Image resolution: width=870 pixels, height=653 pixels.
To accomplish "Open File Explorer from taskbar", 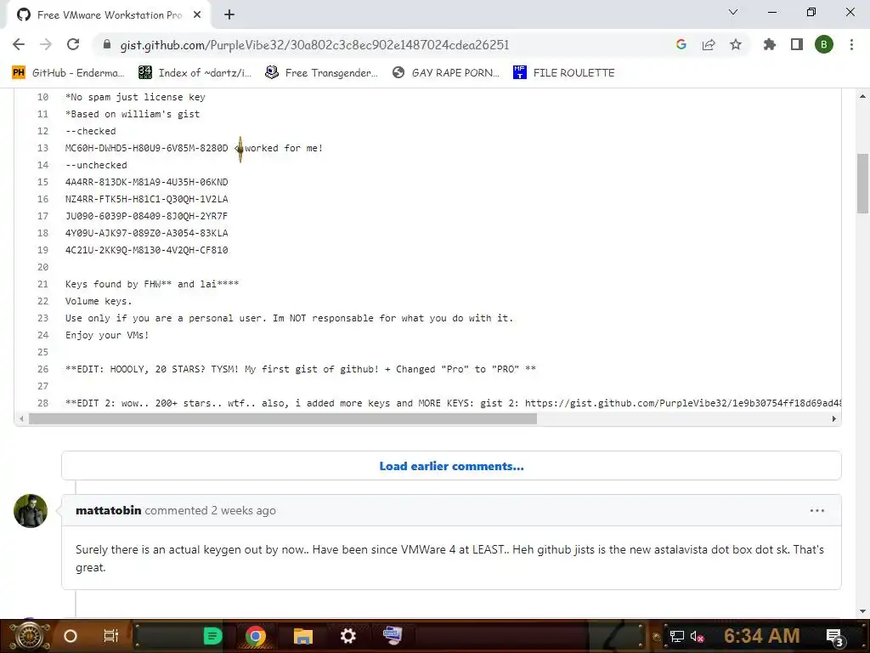I will 303,636.
